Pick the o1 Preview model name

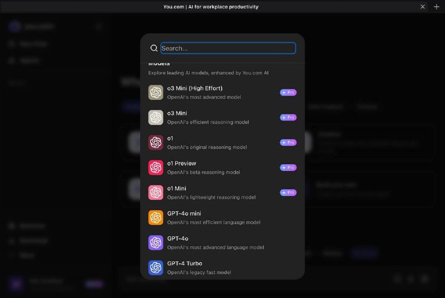[x=182, y=163]
